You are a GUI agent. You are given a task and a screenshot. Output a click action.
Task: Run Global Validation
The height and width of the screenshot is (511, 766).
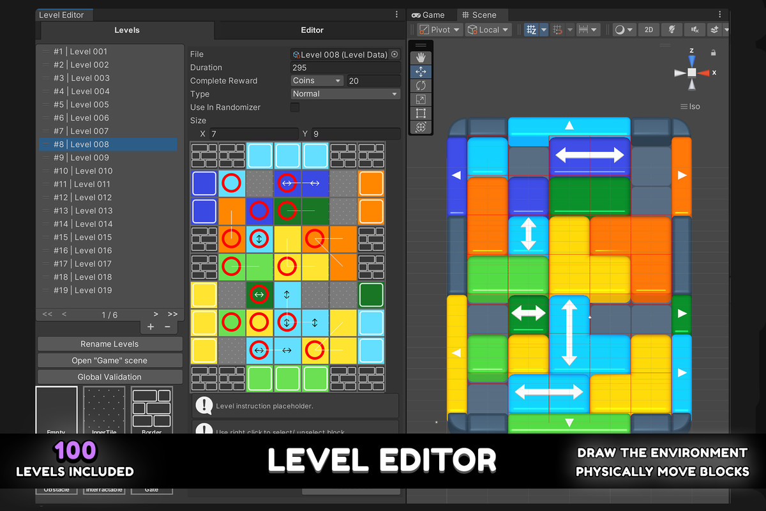click(110, 377)
